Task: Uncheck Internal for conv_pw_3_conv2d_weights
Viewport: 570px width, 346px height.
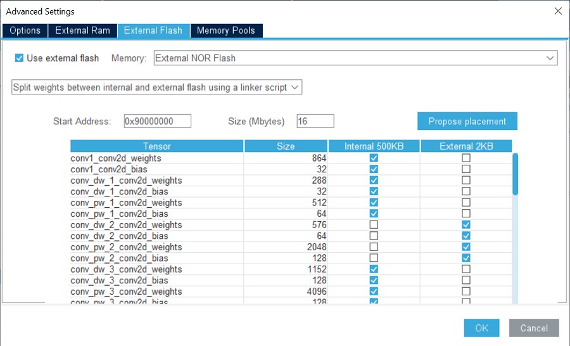Action: point(374,291)
